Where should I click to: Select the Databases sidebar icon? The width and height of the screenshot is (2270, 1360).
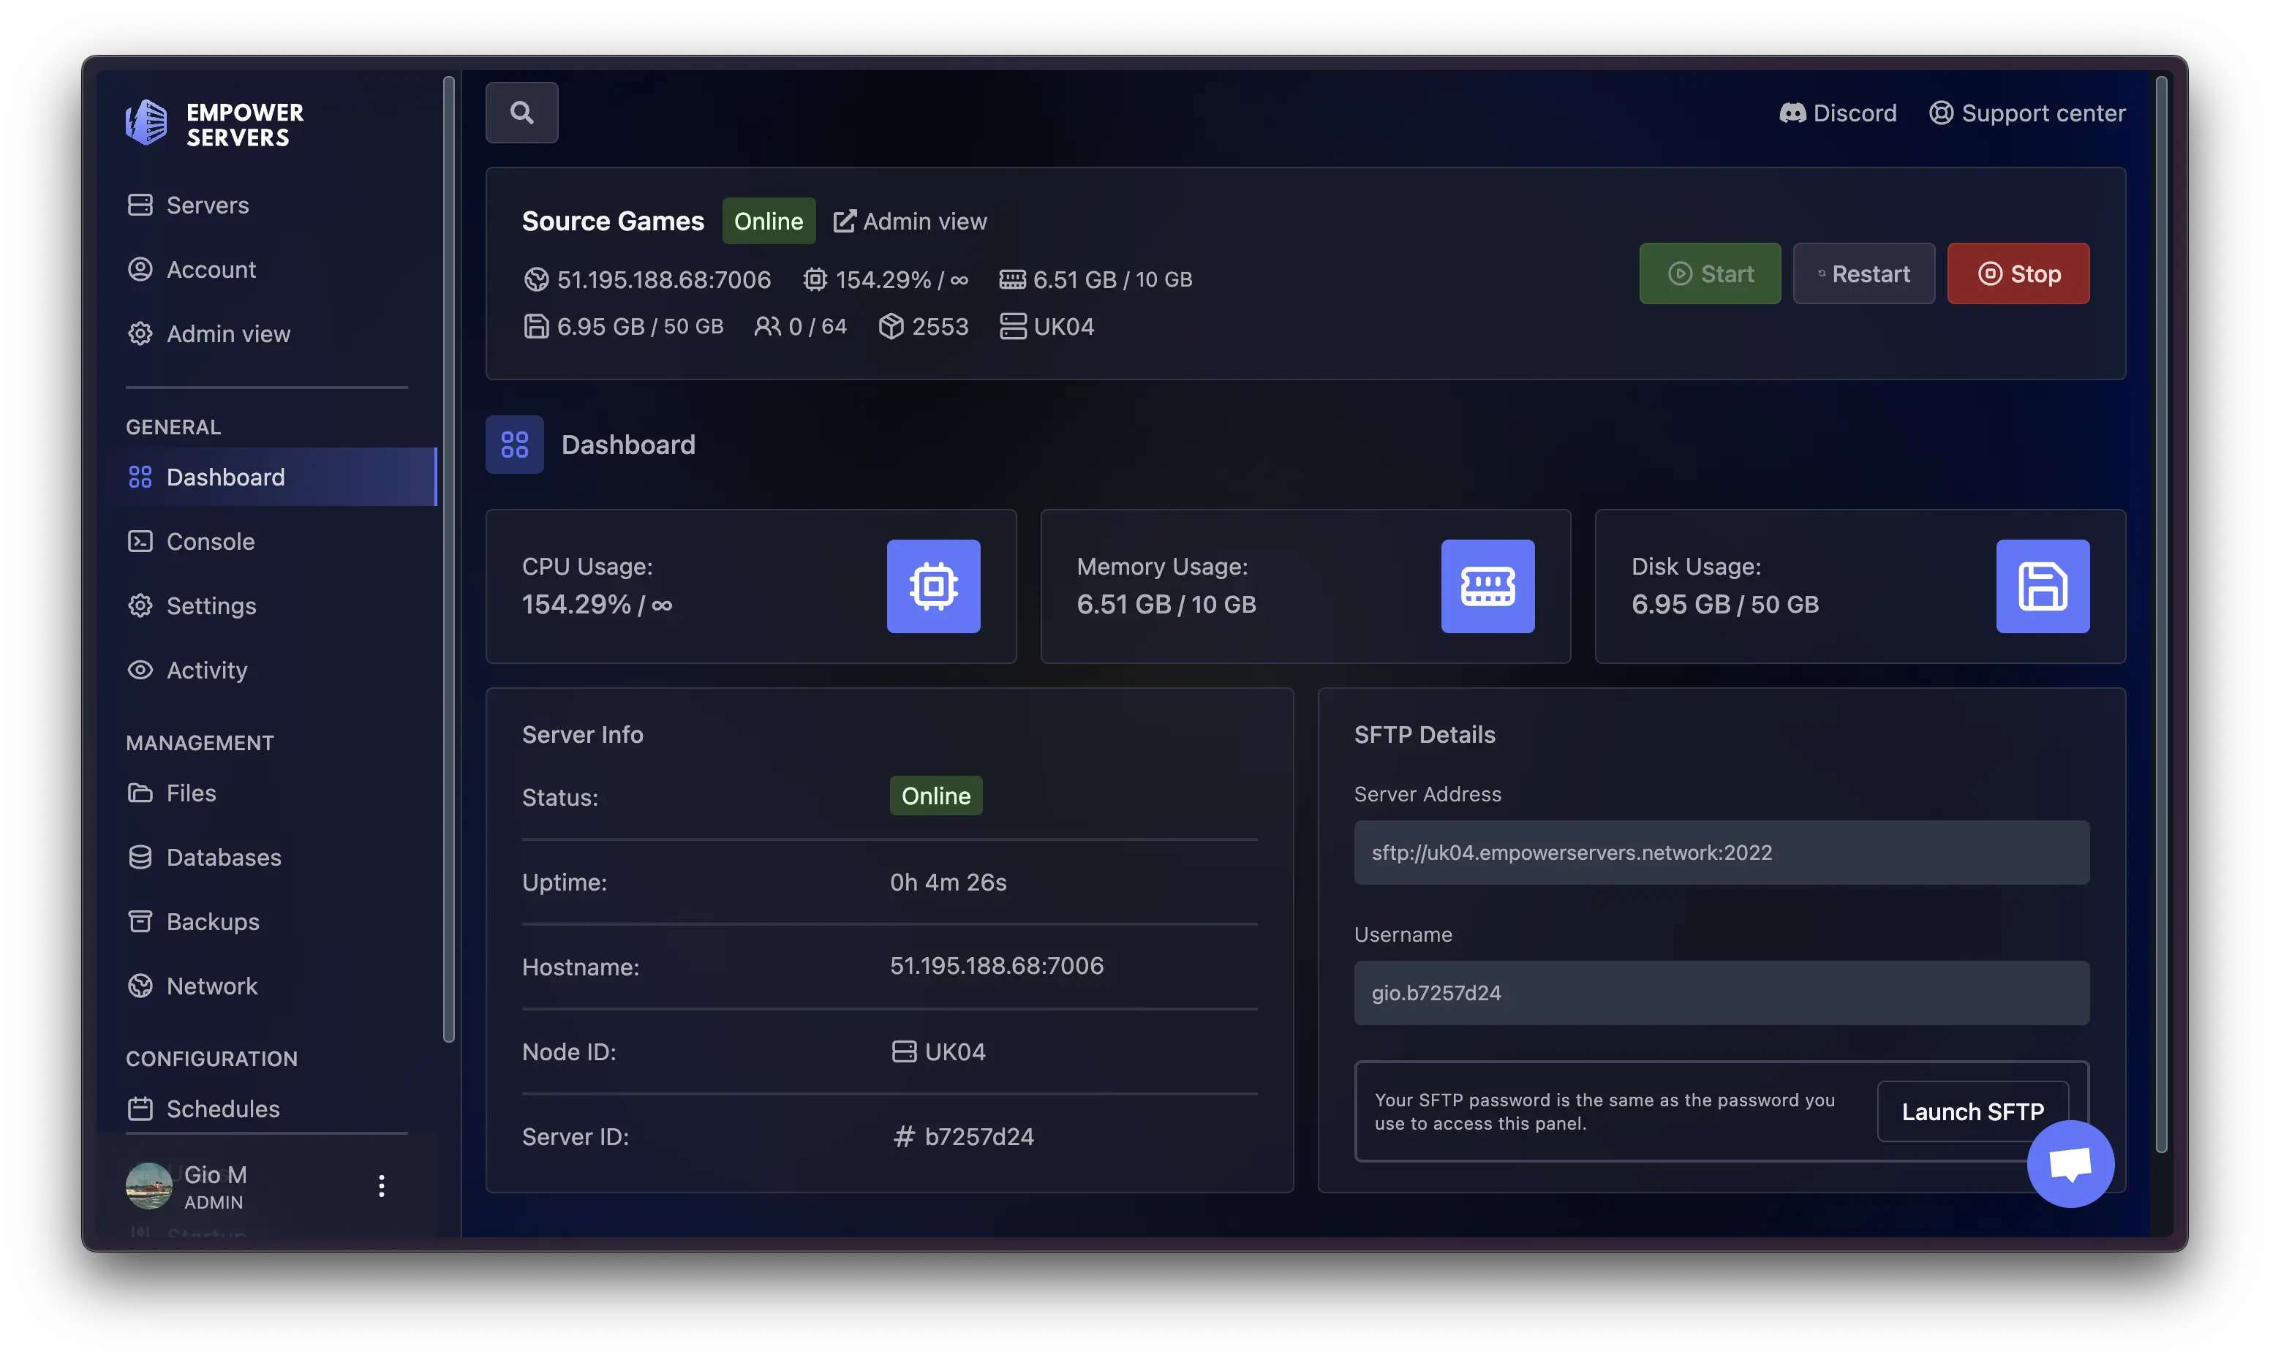[140, 857]
